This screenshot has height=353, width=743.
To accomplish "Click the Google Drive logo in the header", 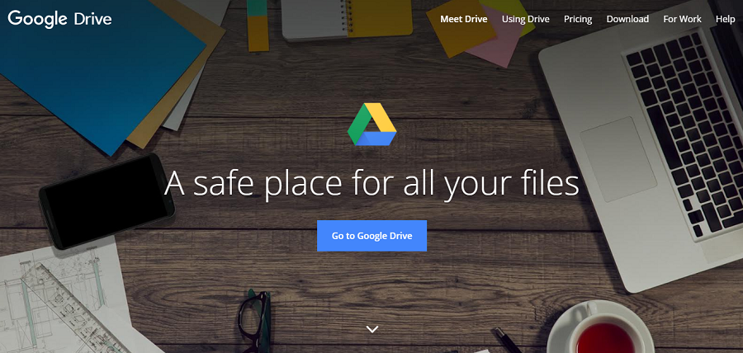I will [x=59, y=18].
